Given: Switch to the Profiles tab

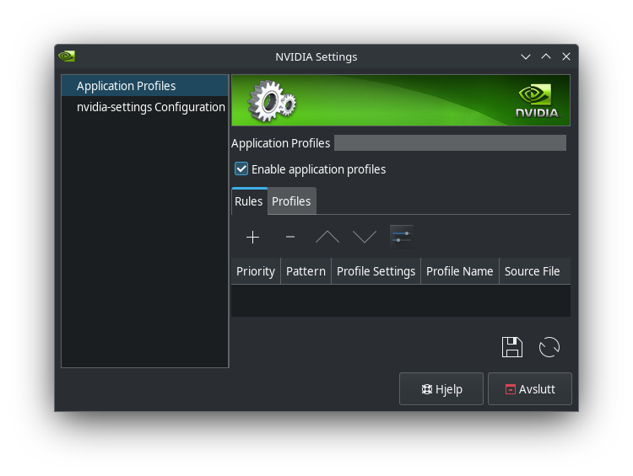Looking at the screenshot, I should click(x=291, y=201).
